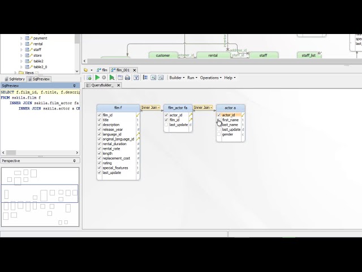Switch to the SqlHistory tab
Viewport: 362px width, 272px height.
click(15, 79)
